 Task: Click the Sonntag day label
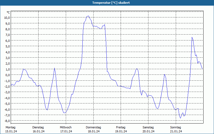pyautogui.click(x=175, y=128)
